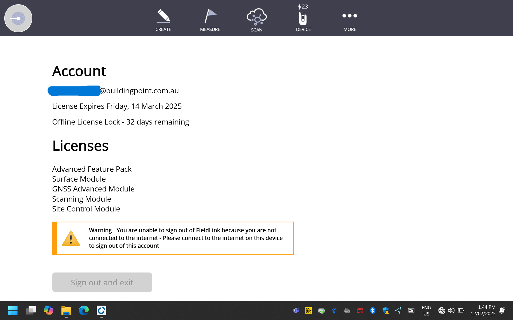The height and width of the screenshot is (320, 513).
Task: Open the MEASURE flag tool
Action: click(x=210, y=20)
